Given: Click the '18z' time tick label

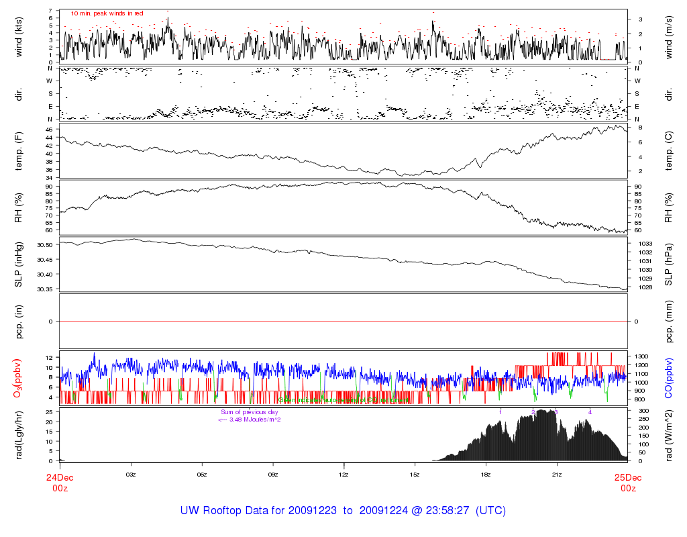Looking at the screenshot, I should pos(486,475).
